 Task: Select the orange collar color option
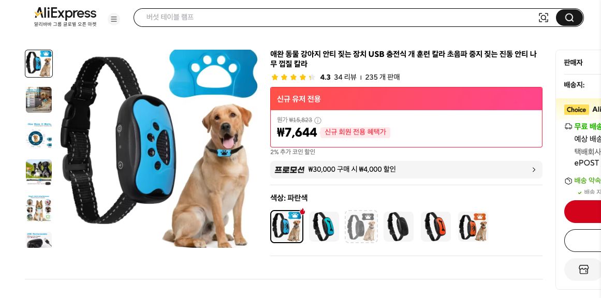pyautogui.click(x=436, y=227)
